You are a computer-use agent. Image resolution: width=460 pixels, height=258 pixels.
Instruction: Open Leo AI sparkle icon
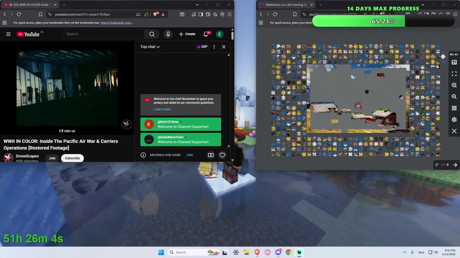coord(215,14)
